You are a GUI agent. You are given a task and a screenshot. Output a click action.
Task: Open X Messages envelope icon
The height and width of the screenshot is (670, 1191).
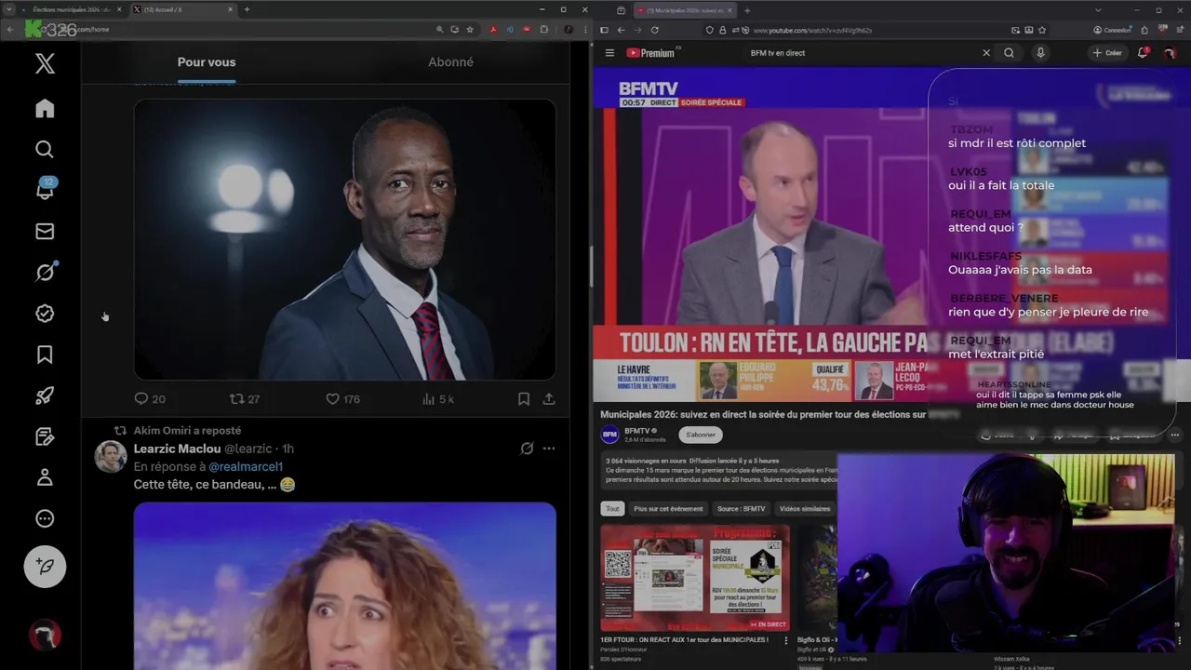[x=45, y=231]
